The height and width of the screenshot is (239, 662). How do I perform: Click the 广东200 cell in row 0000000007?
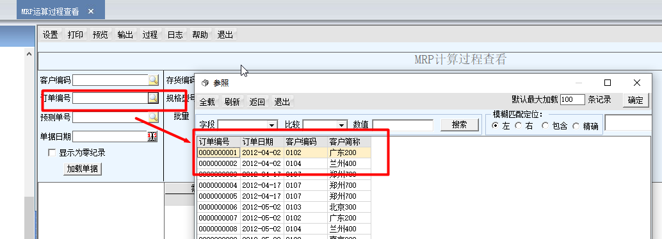(349, 218)
